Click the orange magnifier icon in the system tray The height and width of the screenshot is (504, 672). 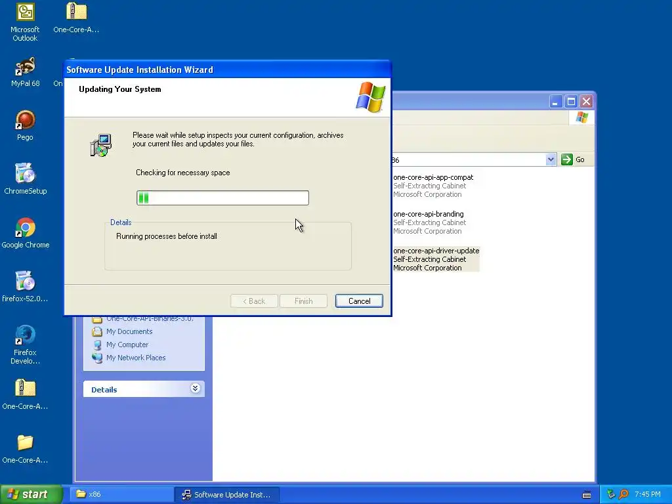[623, 494]
